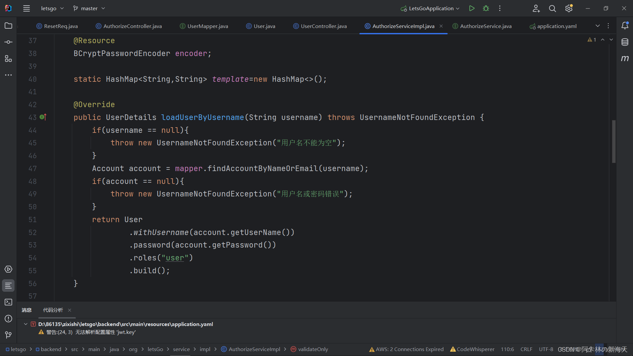The image size is (633, 356).
Task: Show the hidden editor tabs list
Action: point(598,26)
